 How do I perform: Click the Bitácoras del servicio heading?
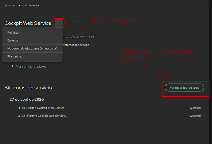28,88
